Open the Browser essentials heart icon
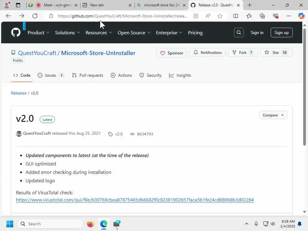This screenshot has width=308, height=231. (276, 16)
